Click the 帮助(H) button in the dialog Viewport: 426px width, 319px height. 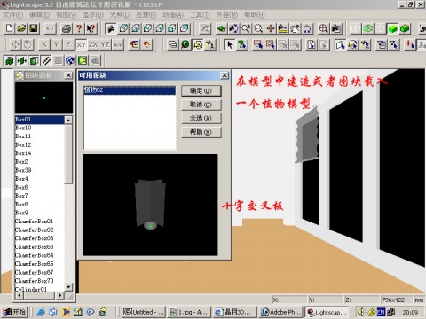(201, 132)
